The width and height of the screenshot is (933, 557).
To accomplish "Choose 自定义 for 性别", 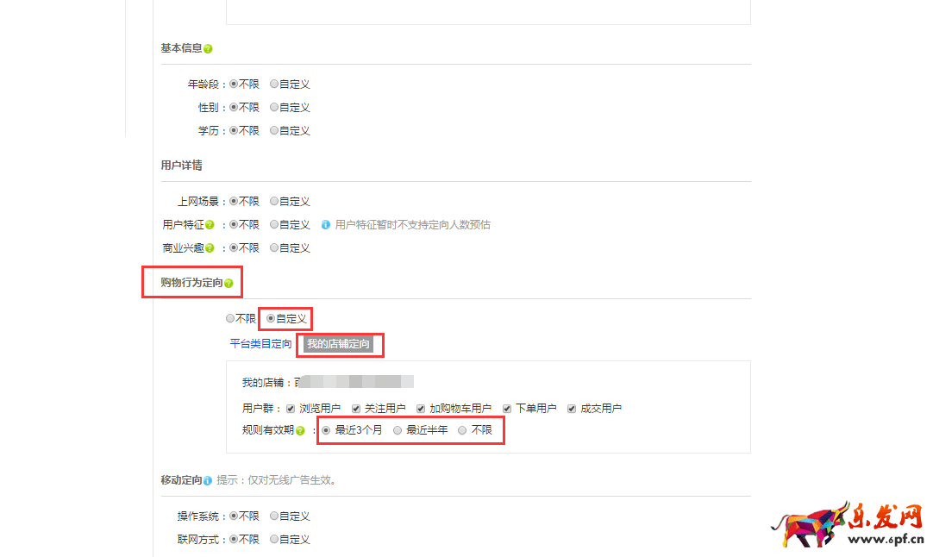I will (x=274, y=108).
